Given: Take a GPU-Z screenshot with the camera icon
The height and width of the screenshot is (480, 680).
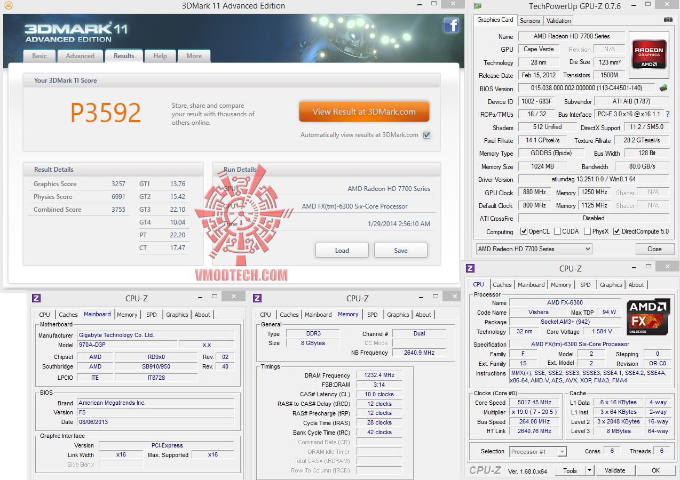Looking at the screenshot, I should pyautogui.click(x=668, y=20).
